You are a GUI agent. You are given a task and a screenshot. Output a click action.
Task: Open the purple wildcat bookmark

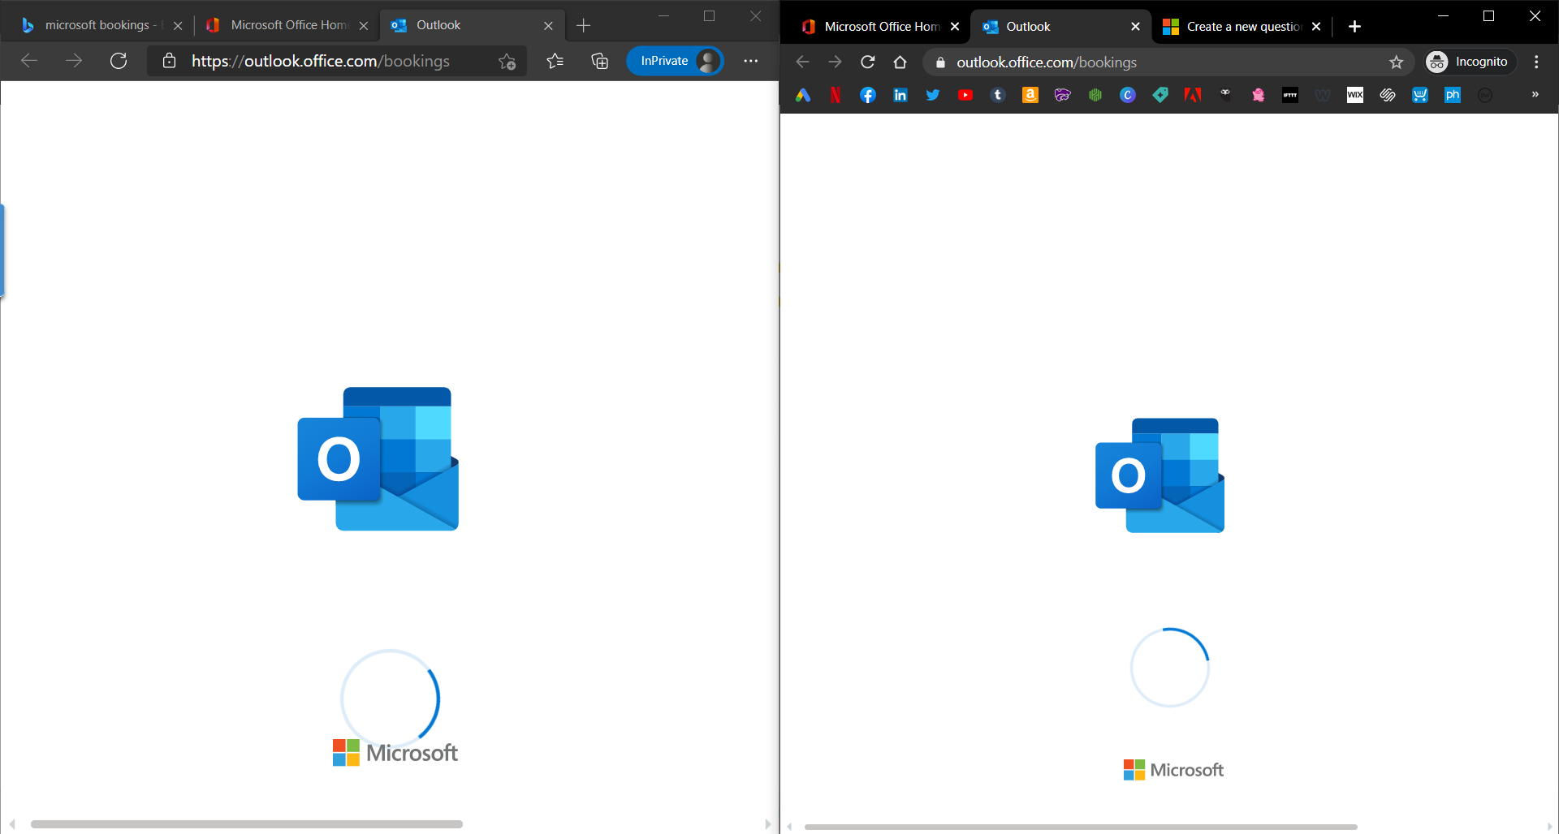[1063, 95]
